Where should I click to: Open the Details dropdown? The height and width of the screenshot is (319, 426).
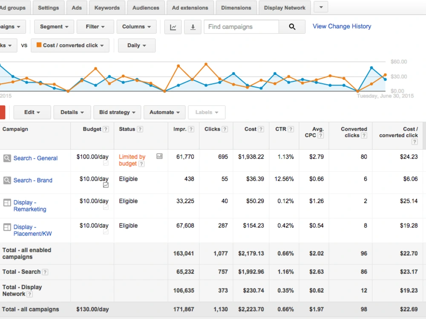pos(72,112)
